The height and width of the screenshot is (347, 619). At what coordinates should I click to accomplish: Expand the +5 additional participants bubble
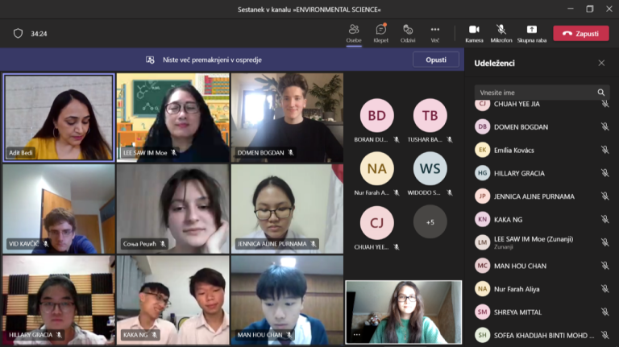tap(430, 222)
